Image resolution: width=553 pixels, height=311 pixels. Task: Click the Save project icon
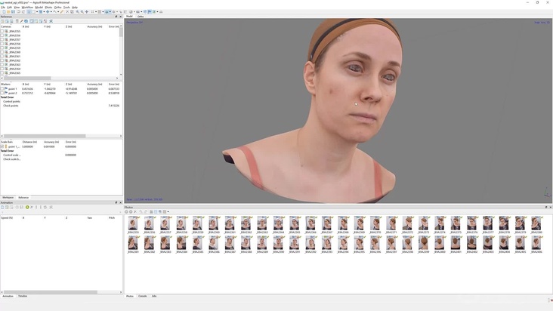point(13,11)
